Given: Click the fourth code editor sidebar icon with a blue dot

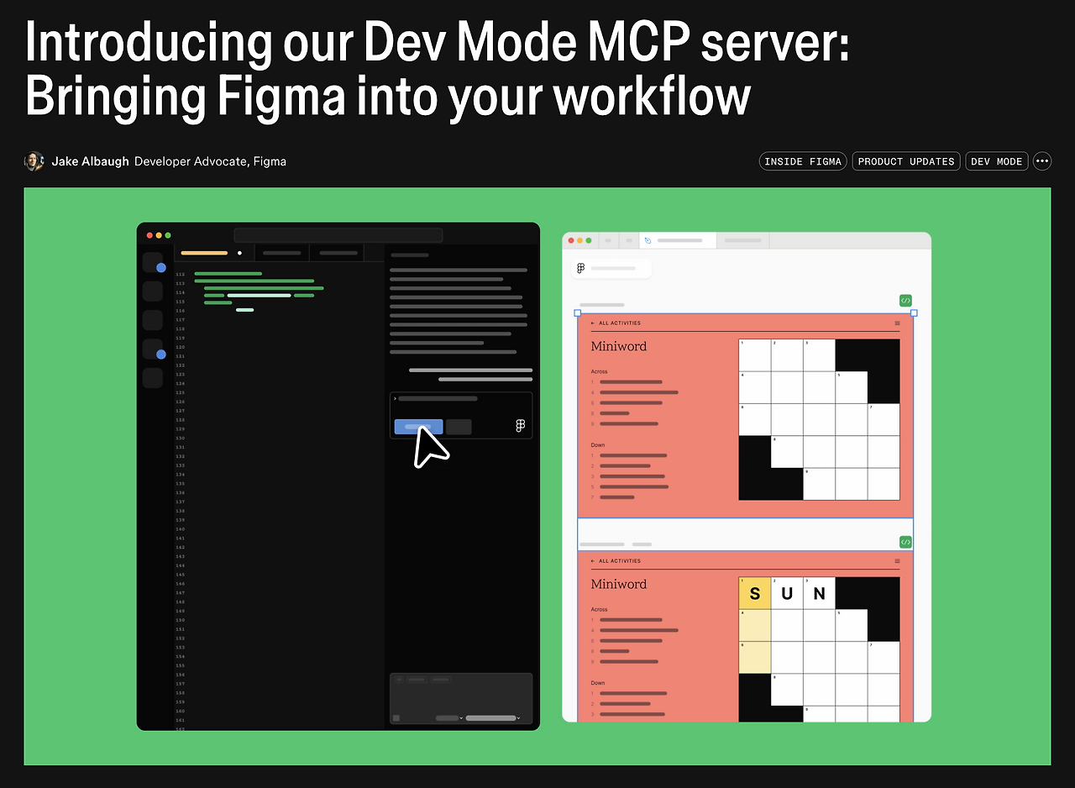Looking at the screenshot, I should click(x=153, y=349).
